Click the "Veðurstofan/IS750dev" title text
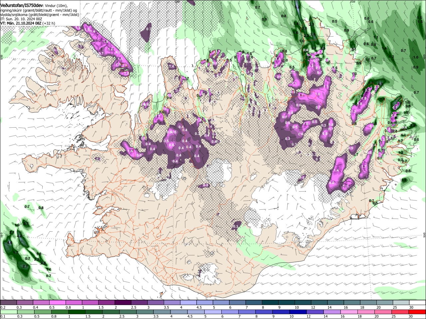 click(x=21, y=5)
